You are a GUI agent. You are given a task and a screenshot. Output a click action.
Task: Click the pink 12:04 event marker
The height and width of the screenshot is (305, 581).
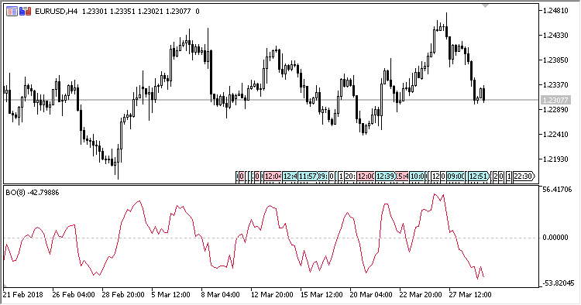click(x=273, y=176)
